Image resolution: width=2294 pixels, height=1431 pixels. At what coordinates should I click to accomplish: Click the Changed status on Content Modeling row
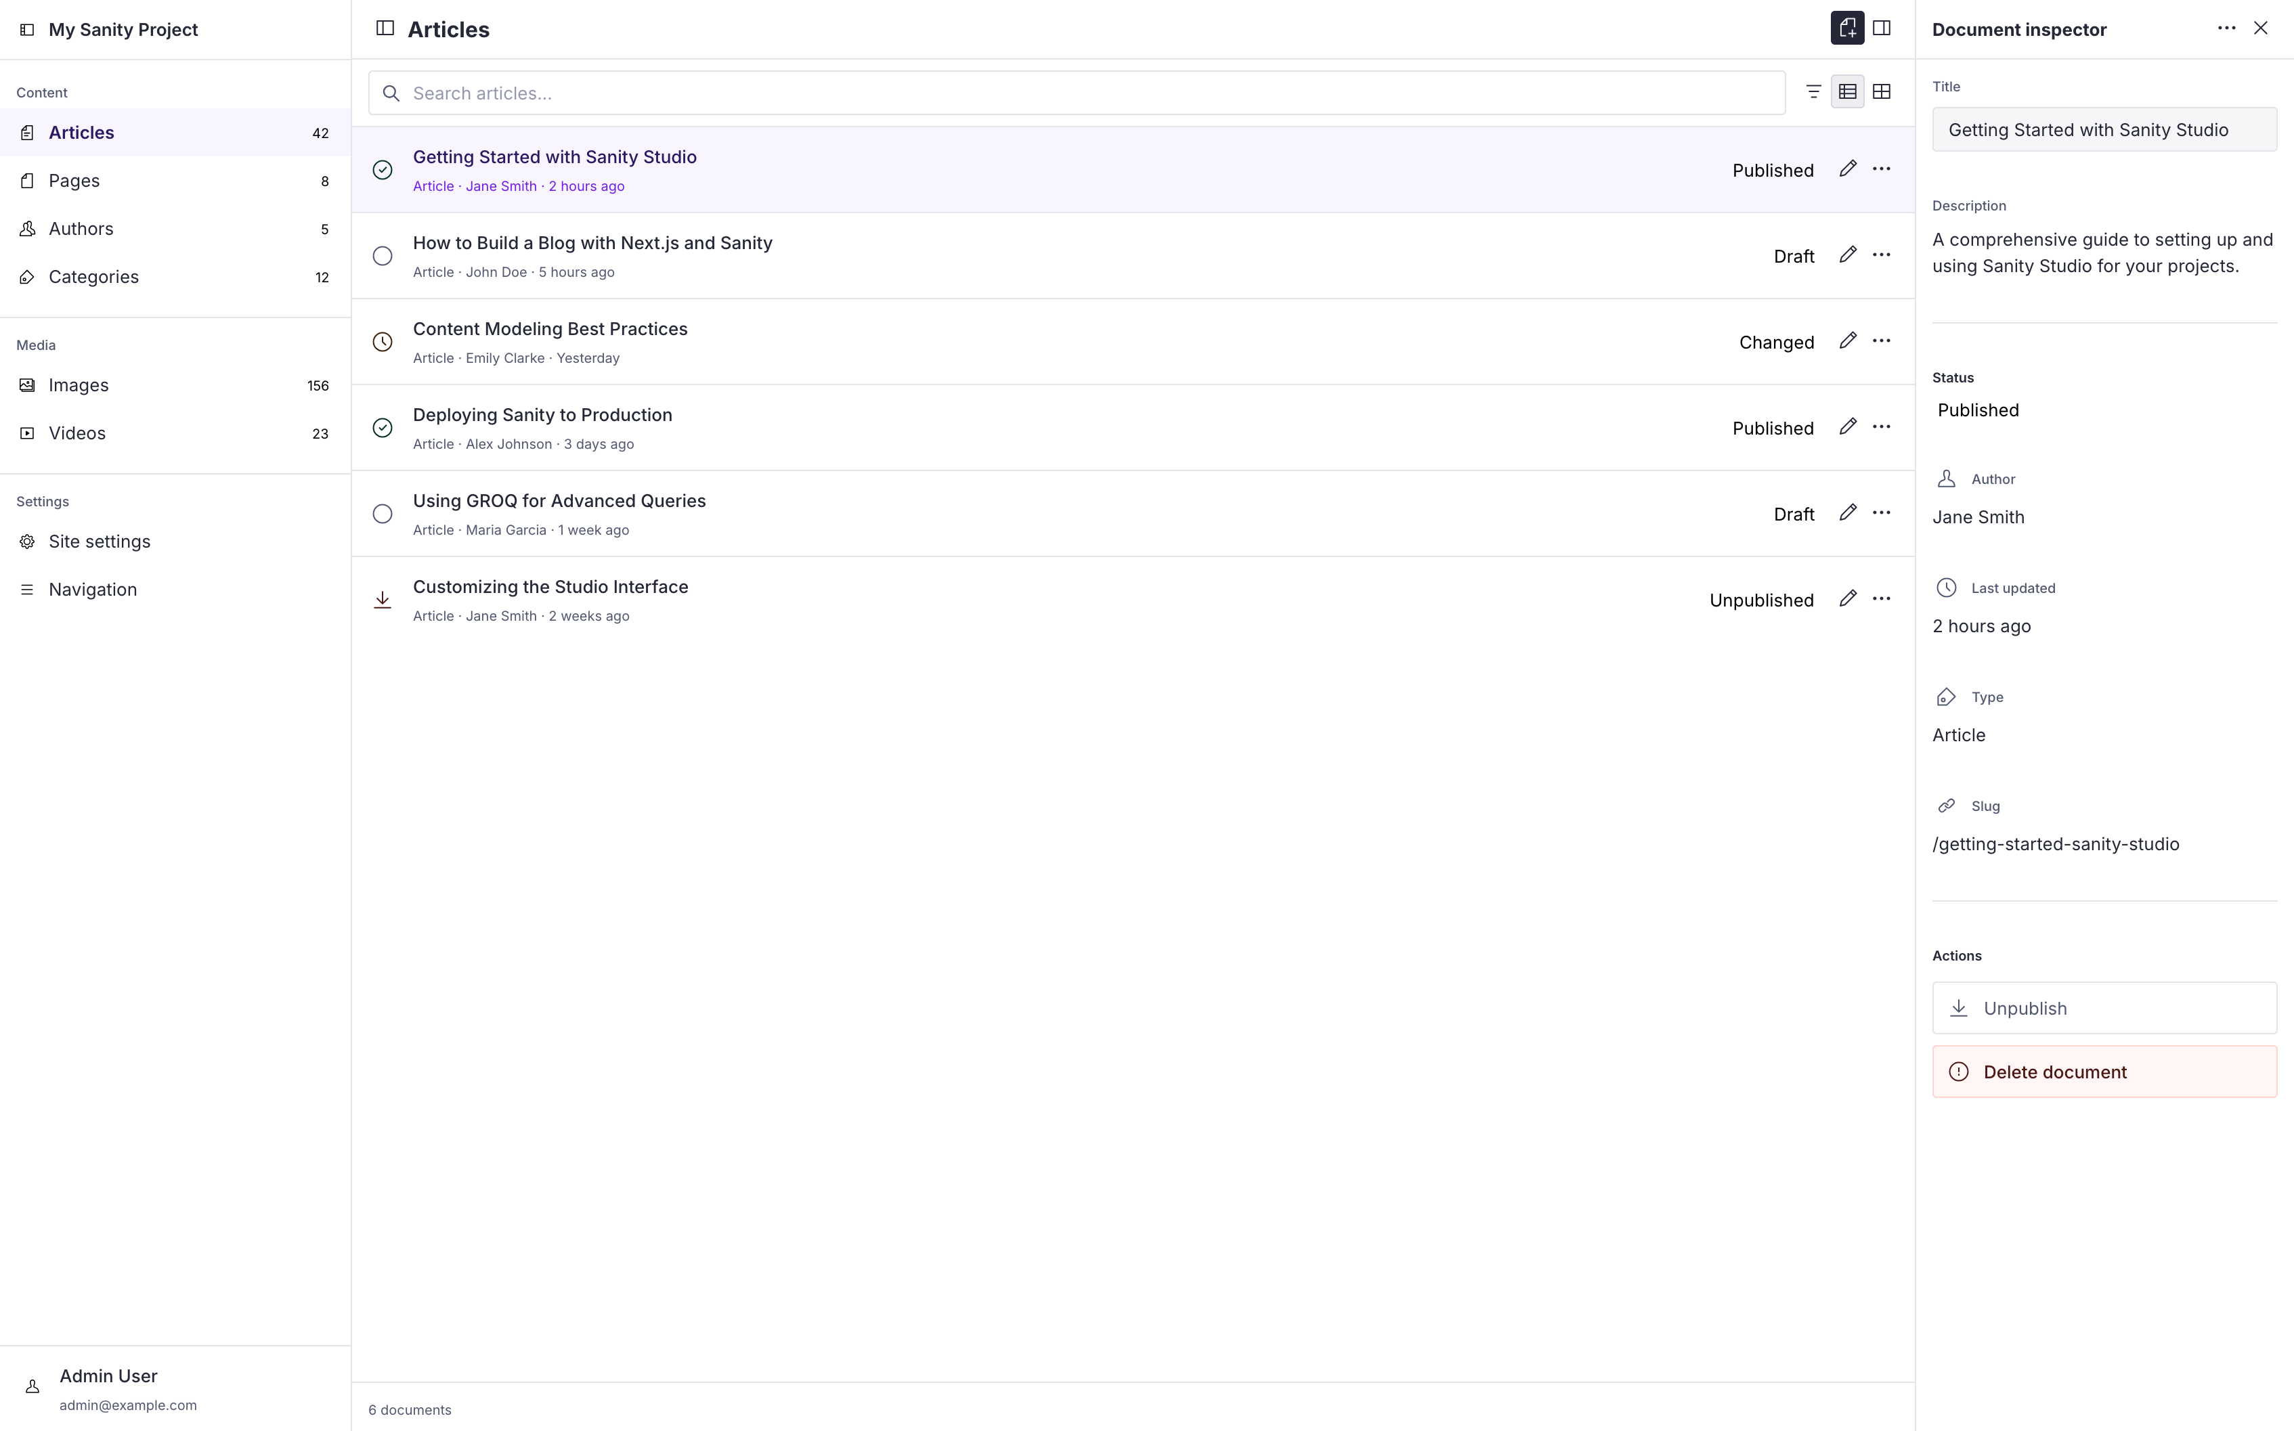pos(1776,343)
